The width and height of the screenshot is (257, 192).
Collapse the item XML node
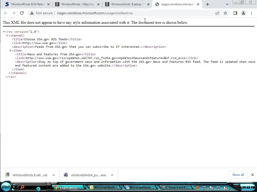click(10, 50)
